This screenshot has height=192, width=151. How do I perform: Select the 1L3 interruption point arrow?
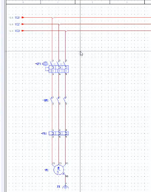[23, 31]
